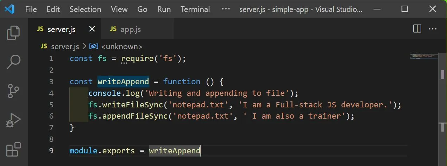Open the Run menu
Image resolution: width=447 pixels, height=166 pixels.
point(164,9)
